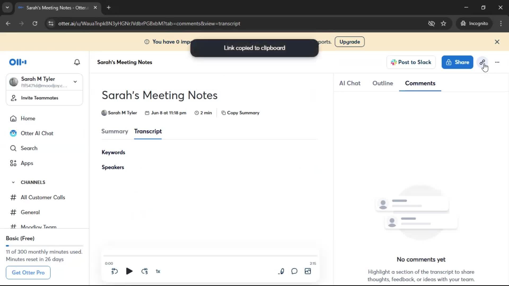Click the site information icon in address bar

51,24
